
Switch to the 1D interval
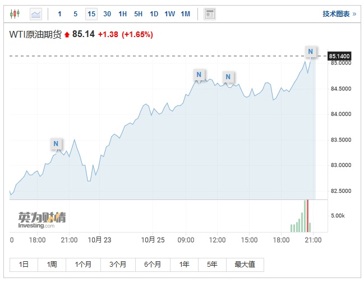(x=154, y=13)
